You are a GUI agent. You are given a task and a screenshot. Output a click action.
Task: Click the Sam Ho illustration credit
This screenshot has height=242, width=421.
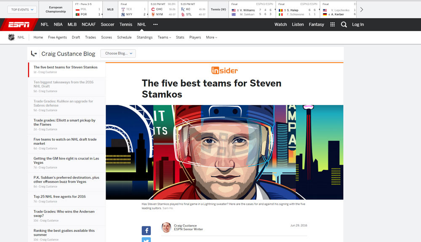coord(168,208)
